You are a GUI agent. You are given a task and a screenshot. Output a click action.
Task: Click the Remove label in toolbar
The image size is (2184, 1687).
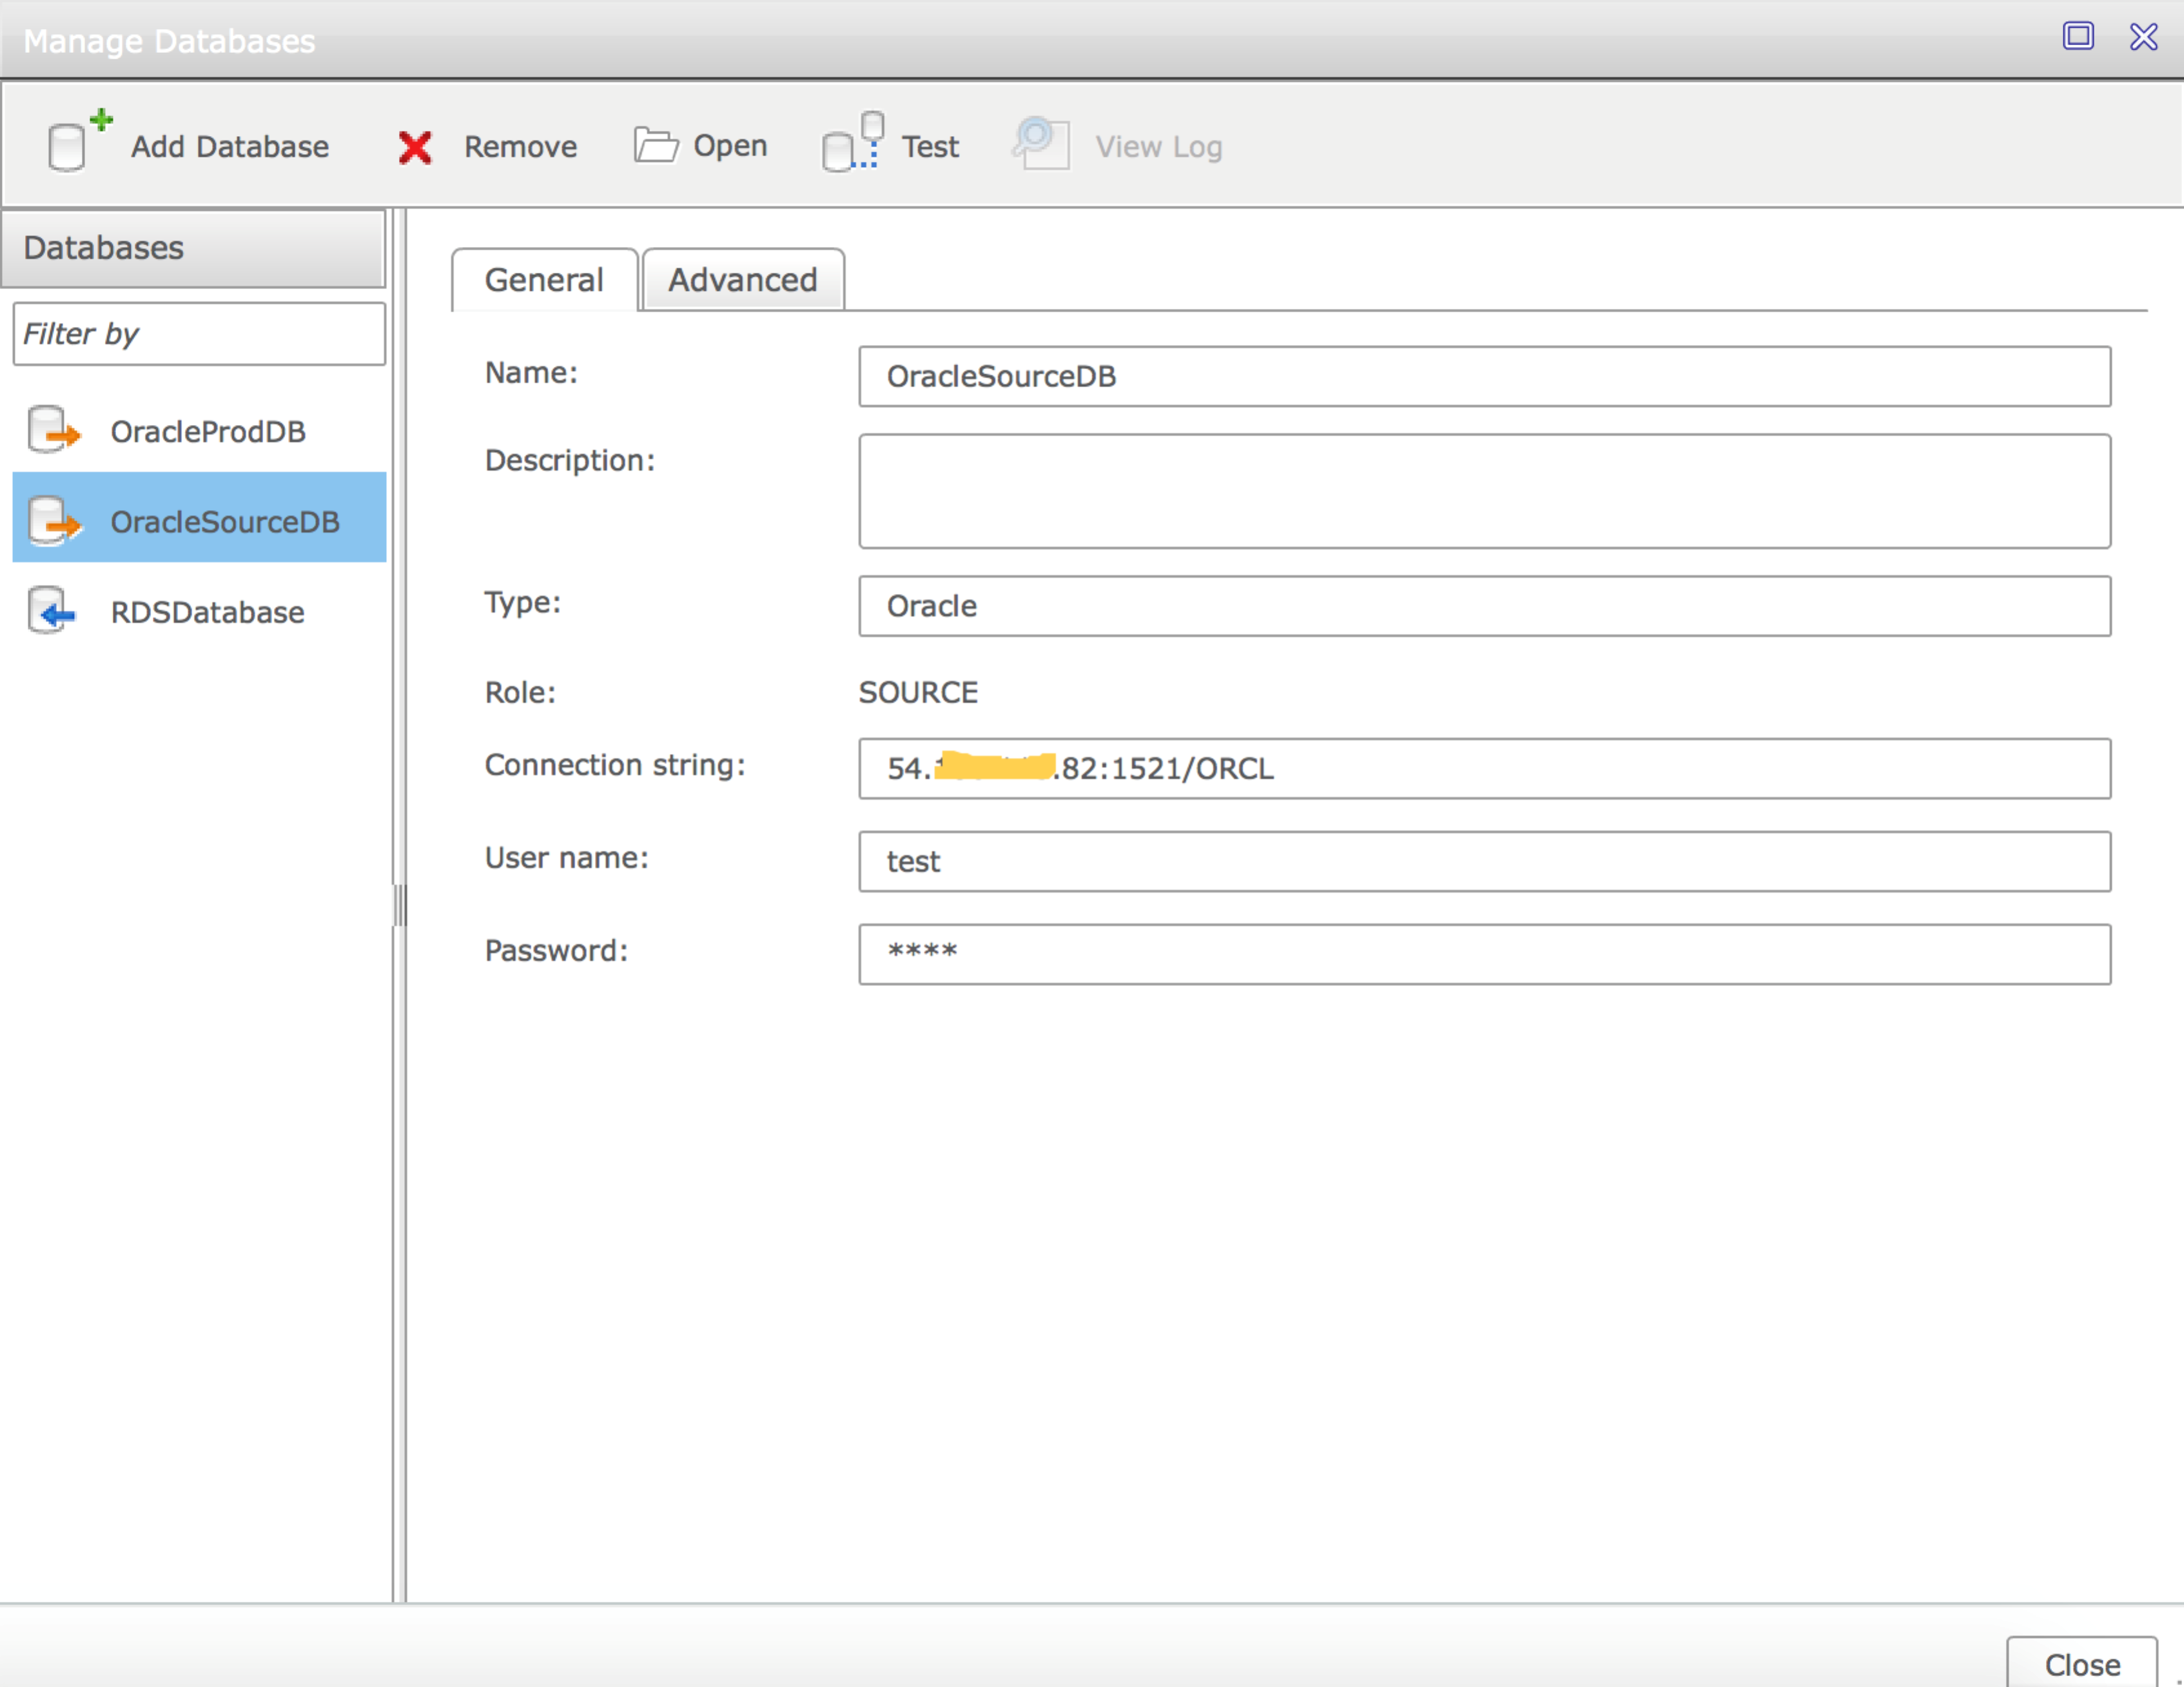[x=520, y=147]
